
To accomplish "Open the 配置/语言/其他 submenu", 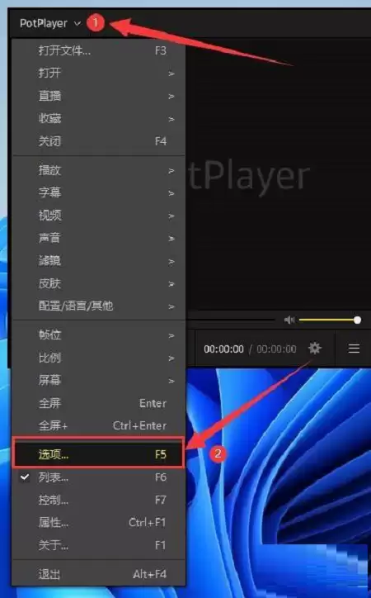I will (99, 306).
